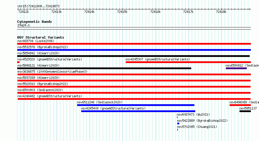
Task: Select the short black bar for nsv5851137
Action: point(245,111)
